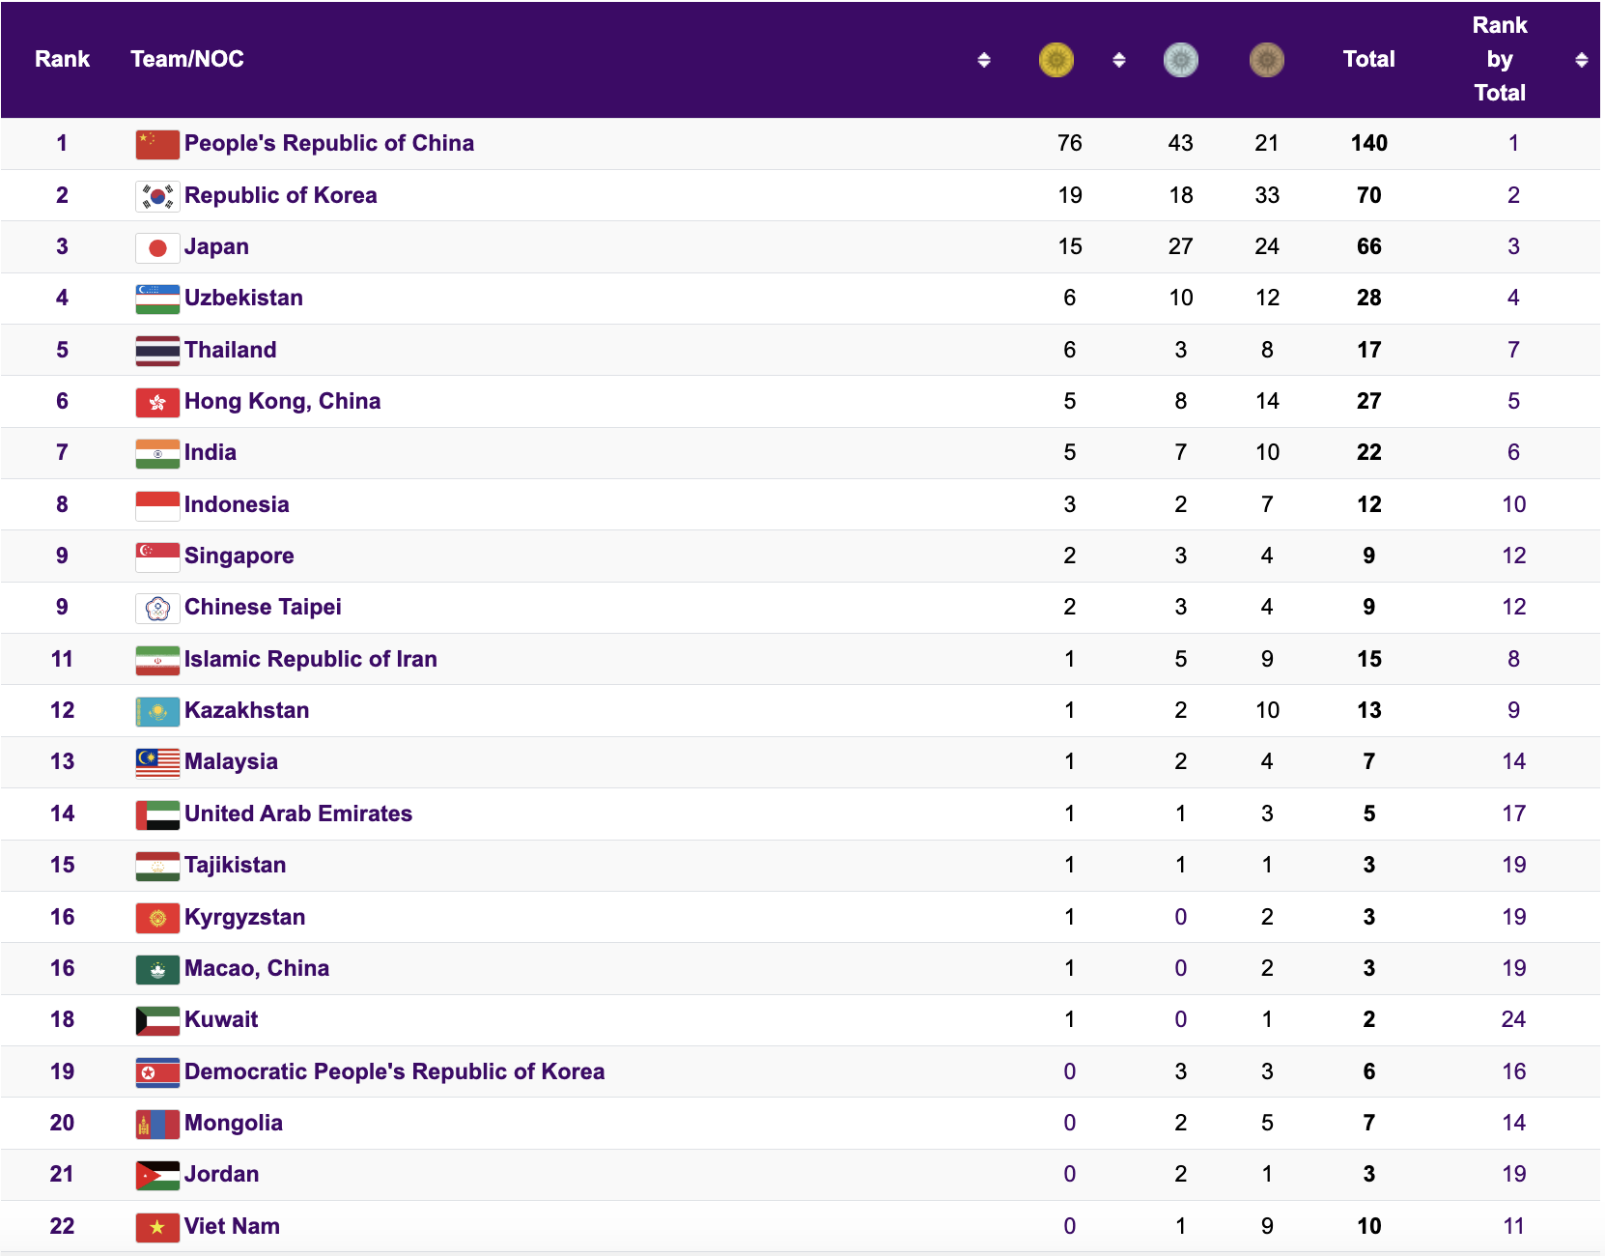Open the Tajikistan team link
This screenshot has width=1605, height=1256.
click(x=236, y=865)
